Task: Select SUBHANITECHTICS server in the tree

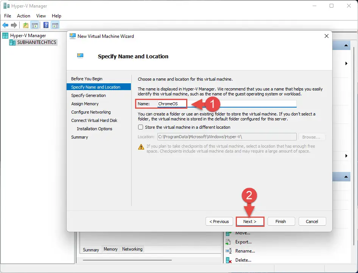Action: tap(37, 42)
